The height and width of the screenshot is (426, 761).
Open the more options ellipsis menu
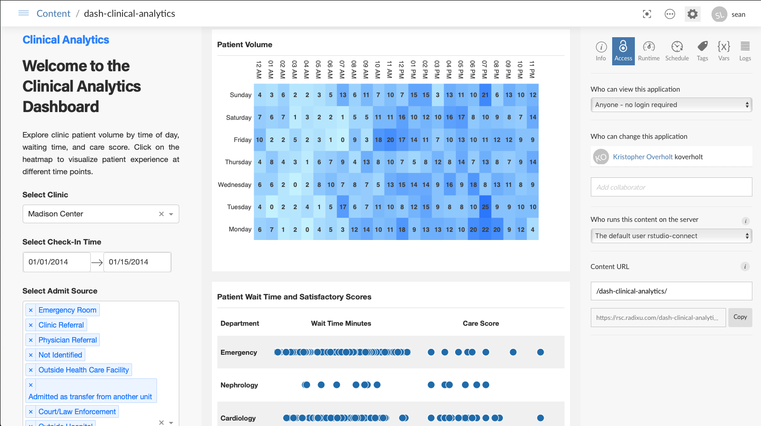tap(670, 14)
